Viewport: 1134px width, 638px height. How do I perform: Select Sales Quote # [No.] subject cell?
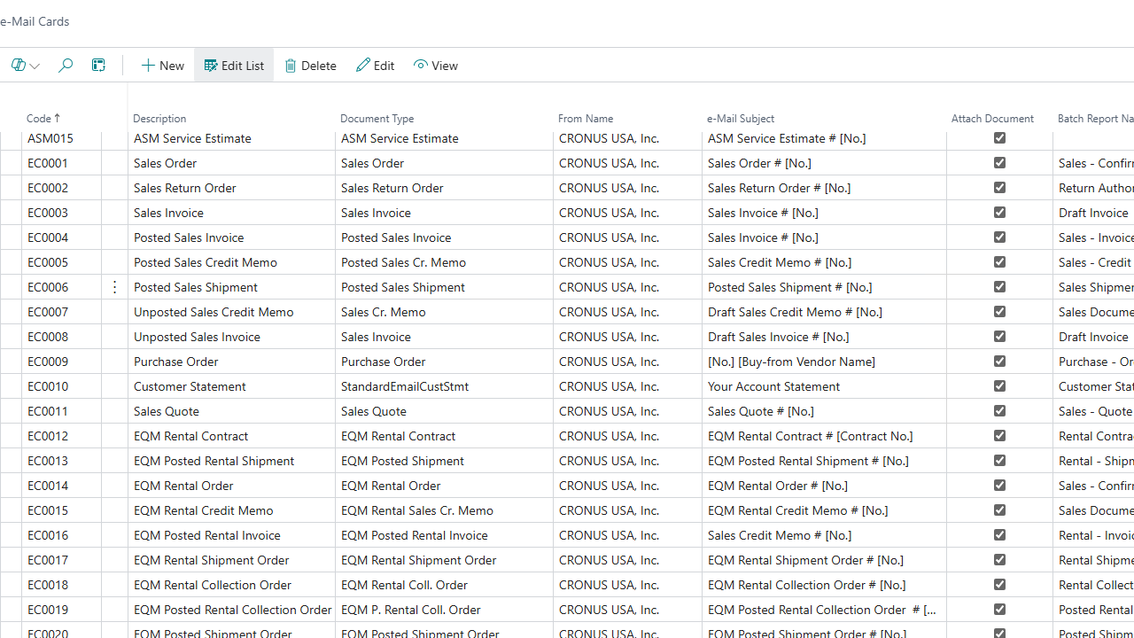tap(761, 411)
